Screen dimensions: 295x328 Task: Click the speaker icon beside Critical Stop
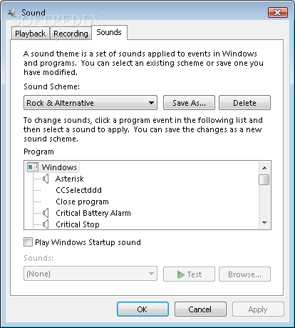(x=46, y=224)
